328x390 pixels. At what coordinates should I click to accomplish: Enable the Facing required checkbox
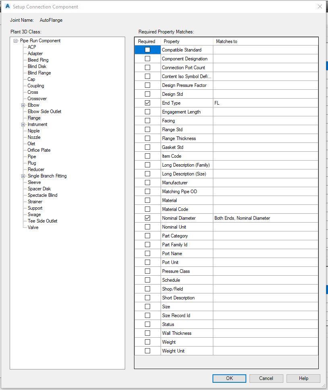(x=147, y=121)
